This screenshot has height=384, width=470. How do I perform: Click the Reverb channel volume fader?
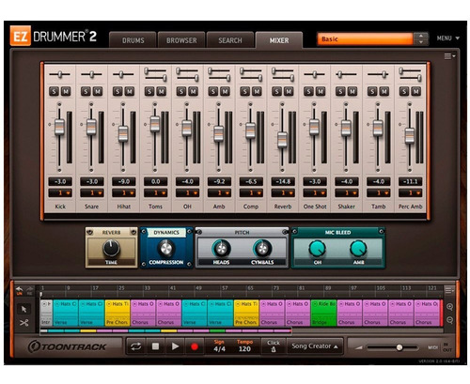coord(282,140)
